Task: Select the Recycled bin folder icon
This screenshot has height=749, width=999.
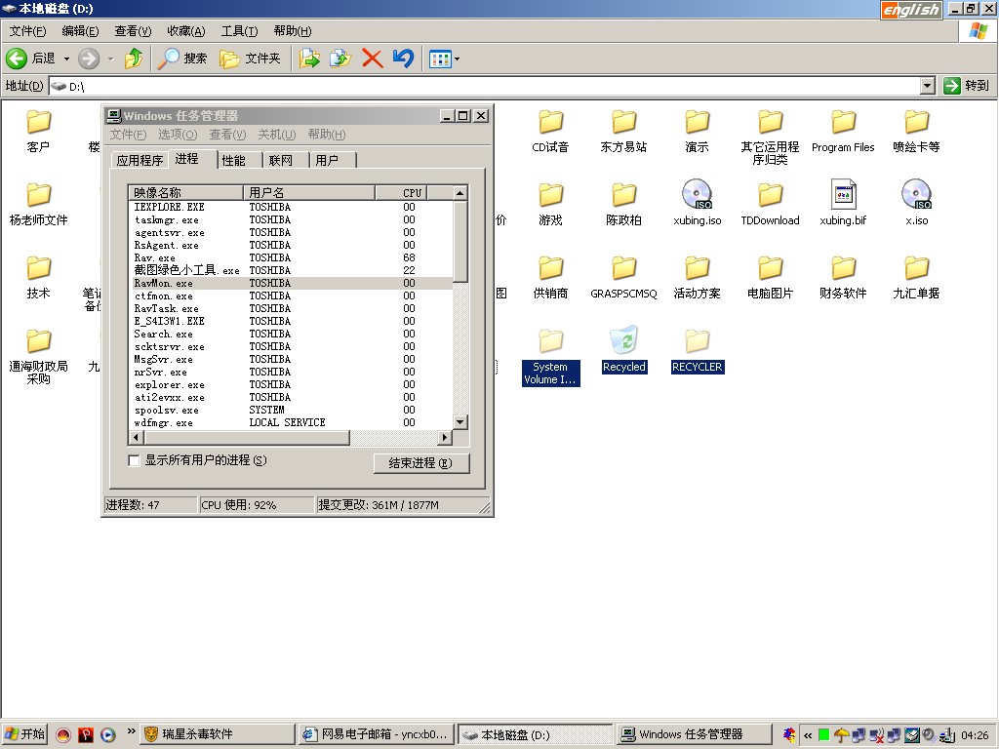Action: (x=623, y=342)
